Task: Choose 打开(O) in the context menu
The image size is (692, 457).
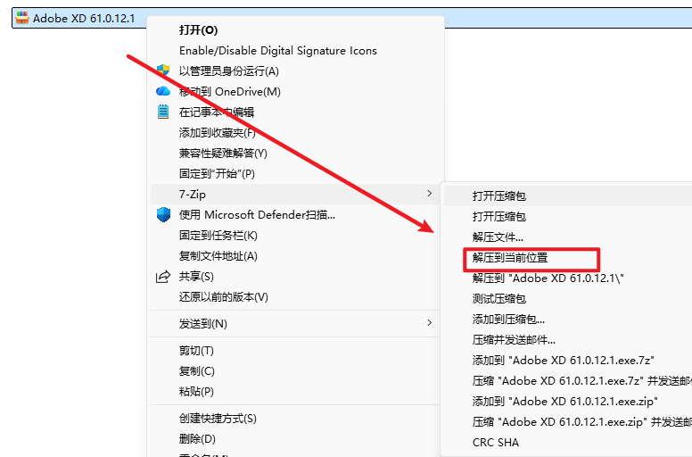Action: [x=198, y=30]
